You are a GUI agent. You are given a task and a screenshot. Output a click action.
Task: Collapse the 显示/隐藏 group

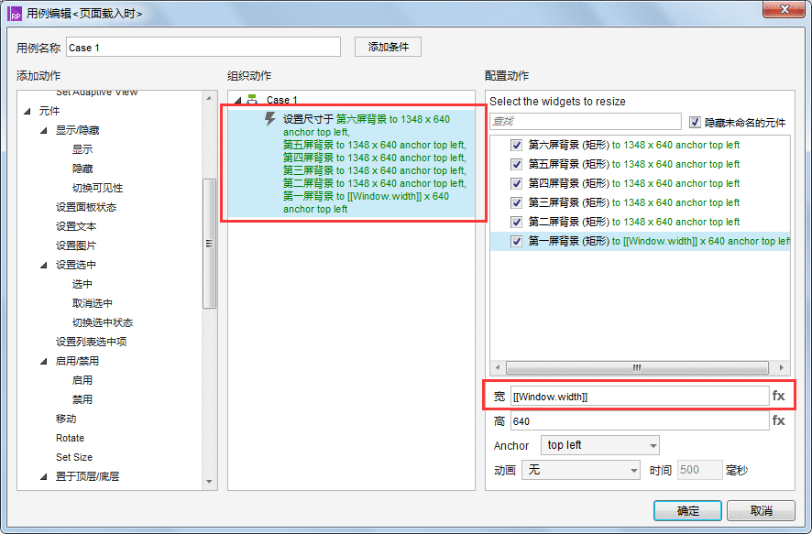tap(44, 130)
